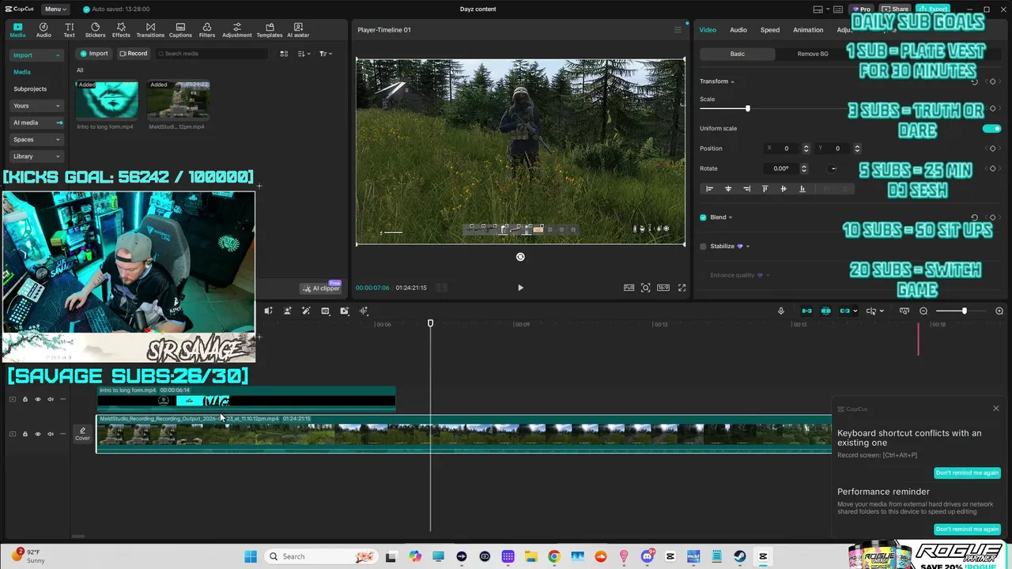Toggle the Uniform scale switch

(x=991, y=129)
